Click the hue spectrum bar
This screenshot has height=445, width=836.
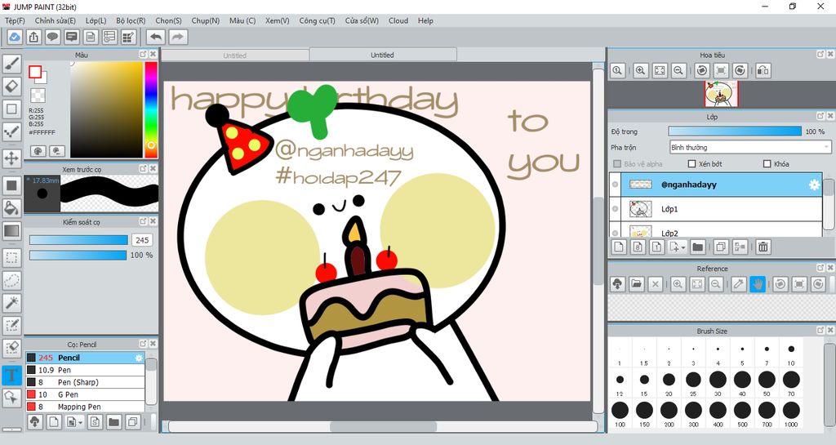[151, 109]
